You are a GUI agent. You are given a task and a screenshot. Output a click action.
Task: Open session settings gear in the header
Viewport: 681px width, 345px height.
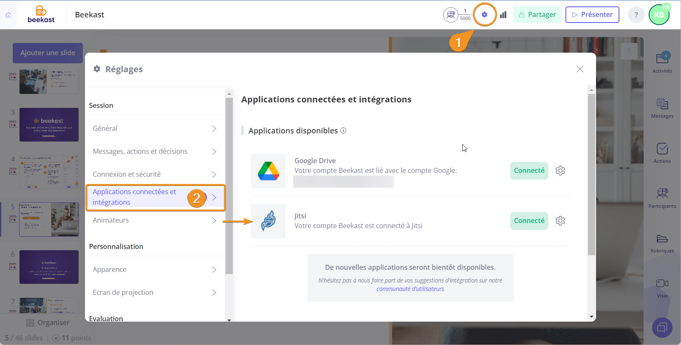coord(484,14)
